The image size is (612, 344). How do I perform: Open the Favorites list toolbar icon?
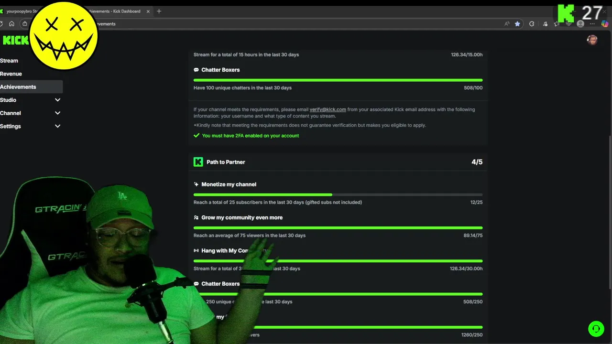tap(557, 24)
